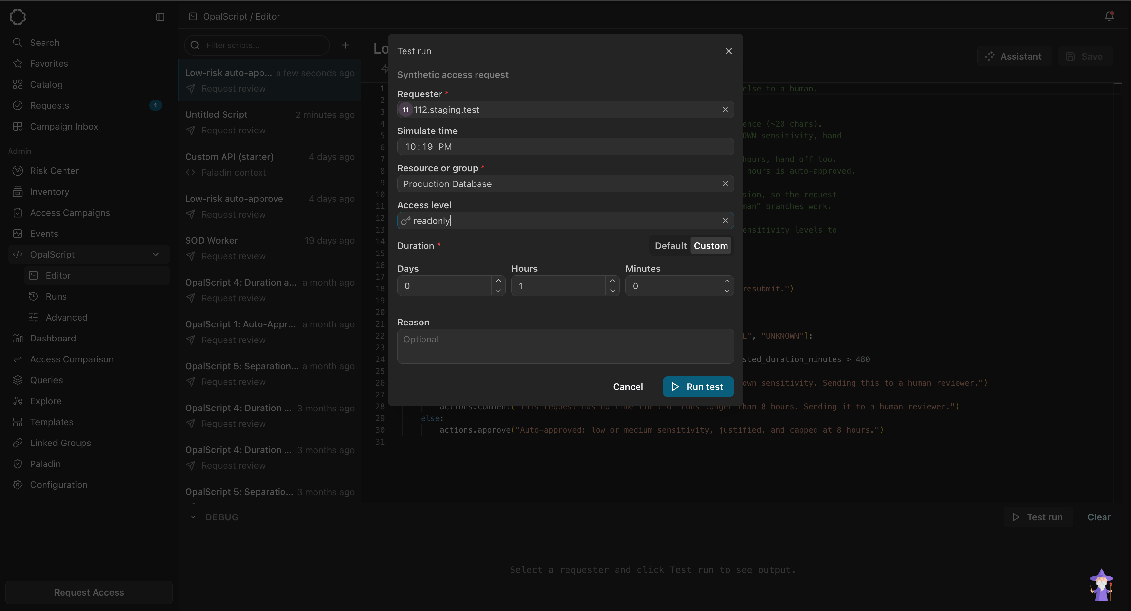1131x611 pixels.
Task: Click the Requester dropdown field
Action: (x=565, y=110)
